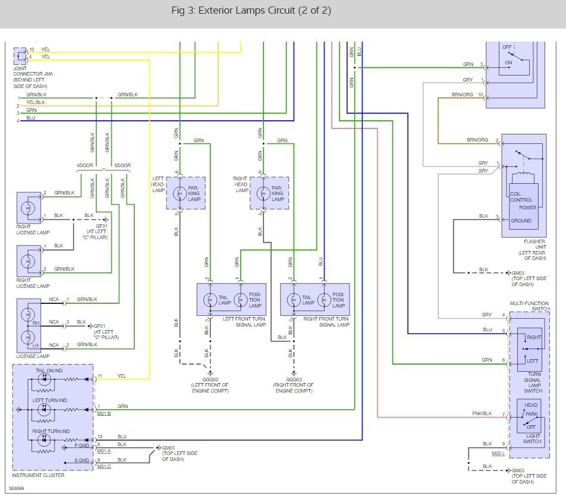This screenshot has height=502, width=566.
Task: Open the M01-A connector reference
Action: pyautogui.click(x=104, y=451)
